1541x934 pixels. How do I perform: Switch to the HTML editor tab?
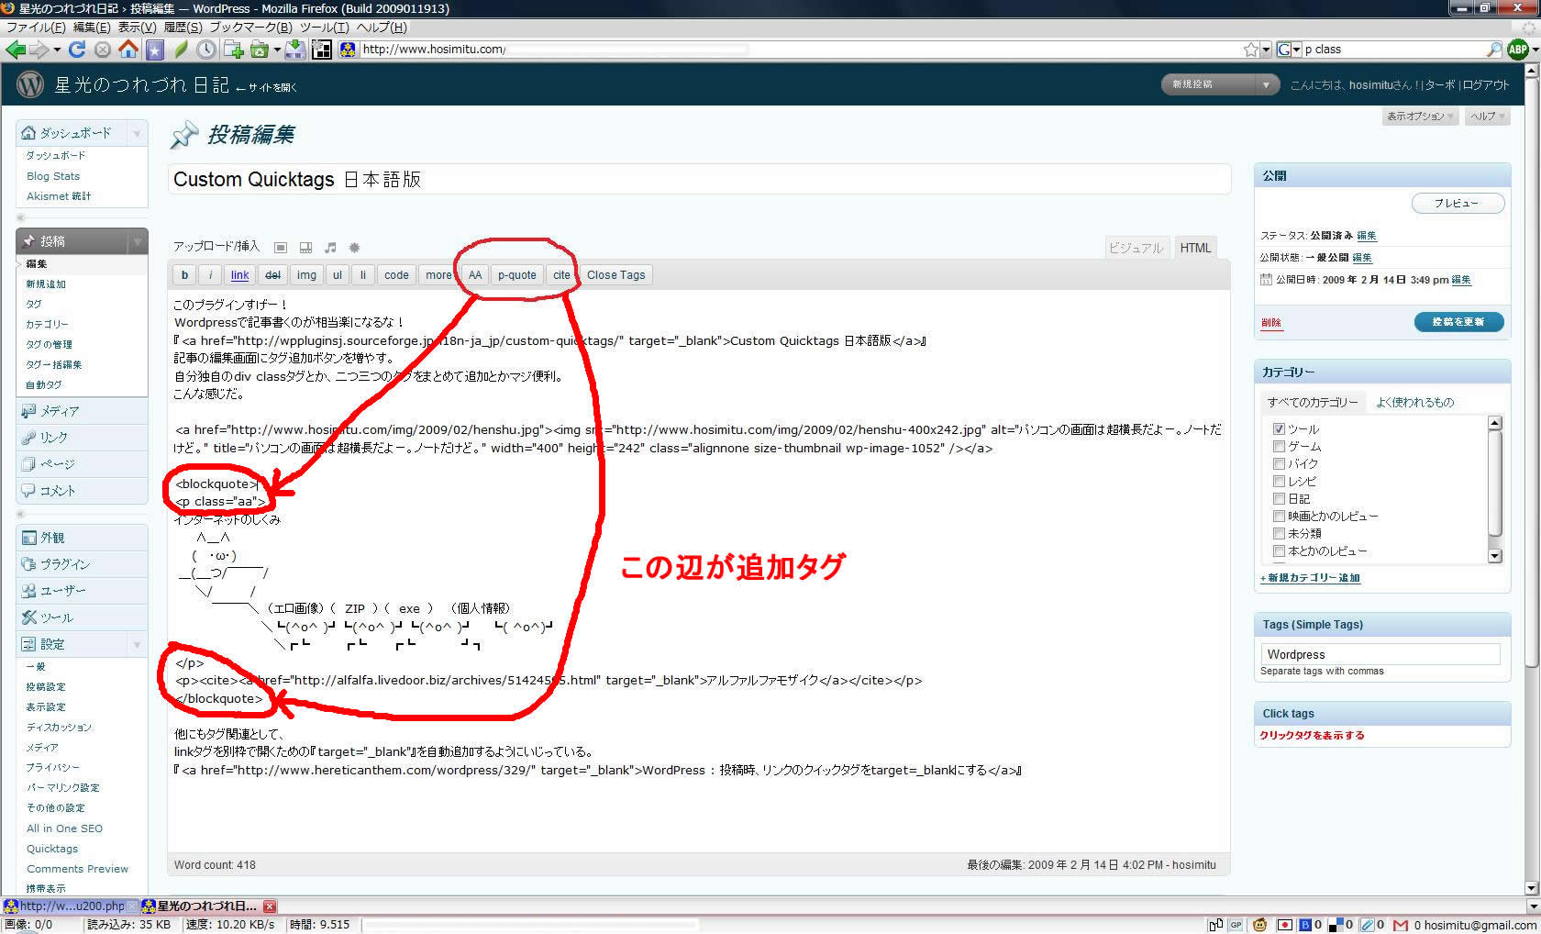click(1195, 248)
